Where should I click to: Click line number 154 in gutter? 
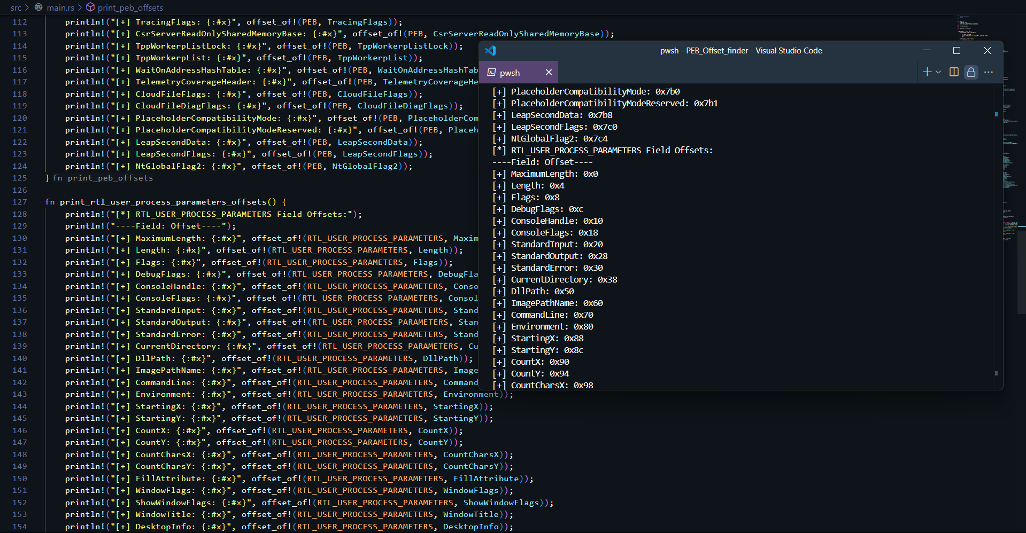coord(20,527)
